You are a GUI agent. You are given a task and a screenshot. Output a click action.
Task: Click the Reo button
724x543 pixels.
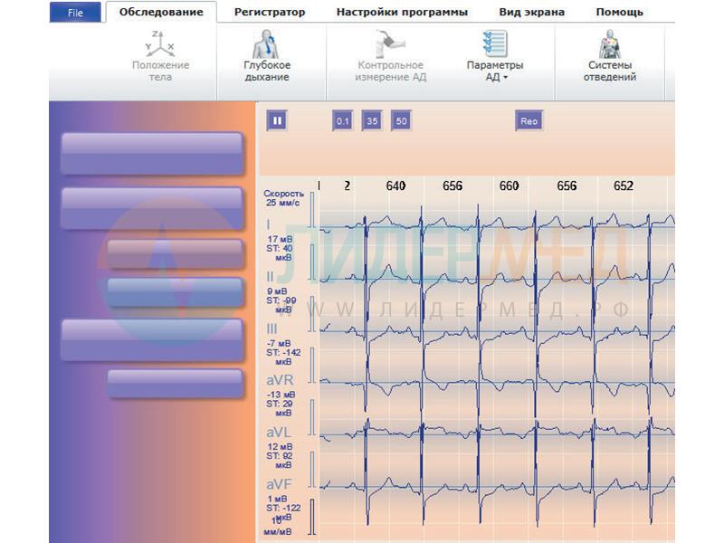(529, 121)
